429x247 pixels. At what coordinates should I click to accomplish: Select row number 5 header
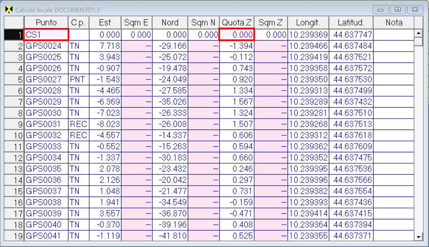click(x=14, y=80)
